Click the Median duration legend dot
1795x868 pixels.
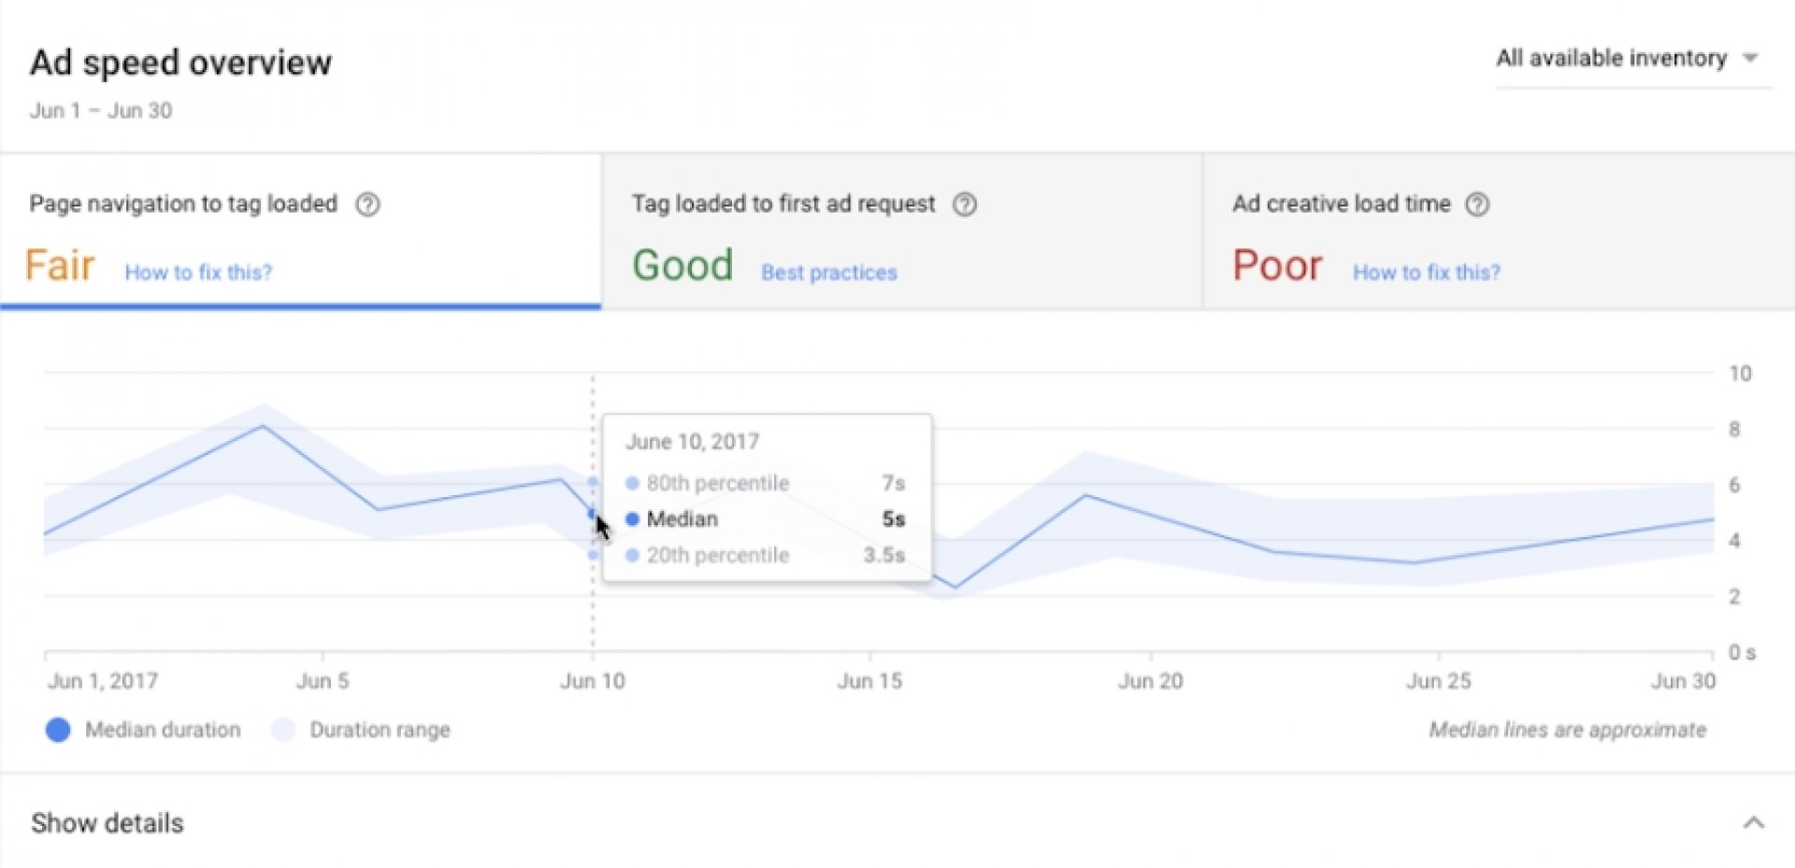58,730
